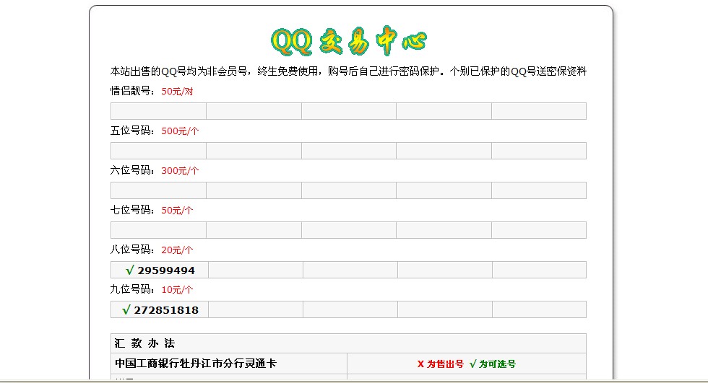708x383 pixels.
Task: Click the QQ交易中心 title logo
Action: click(348, 41)
